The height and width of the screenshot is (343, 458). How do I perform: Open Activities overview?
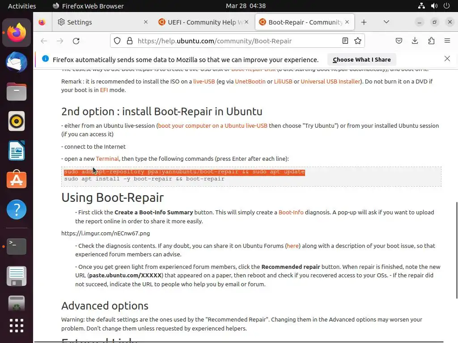click(x=22, y=6)
